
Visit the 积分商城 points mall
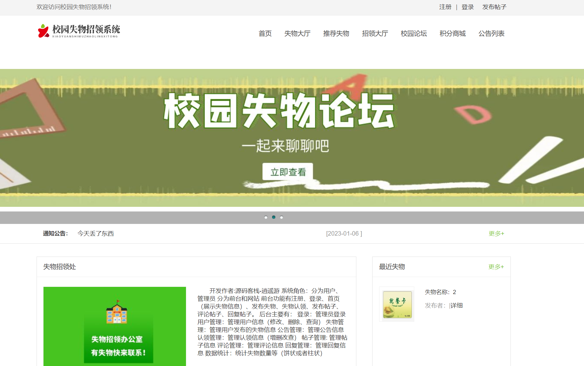click(452, 34)
